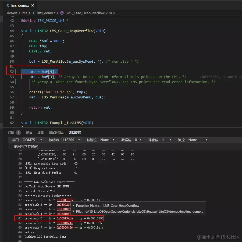Click '[ERR] Heap freed buffer' log line
242x242 pixels.
click(51, 173)
